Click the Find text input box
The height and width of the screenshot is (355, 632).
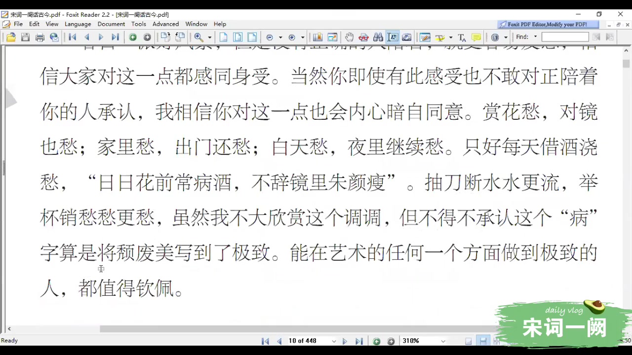coord(565,37)
